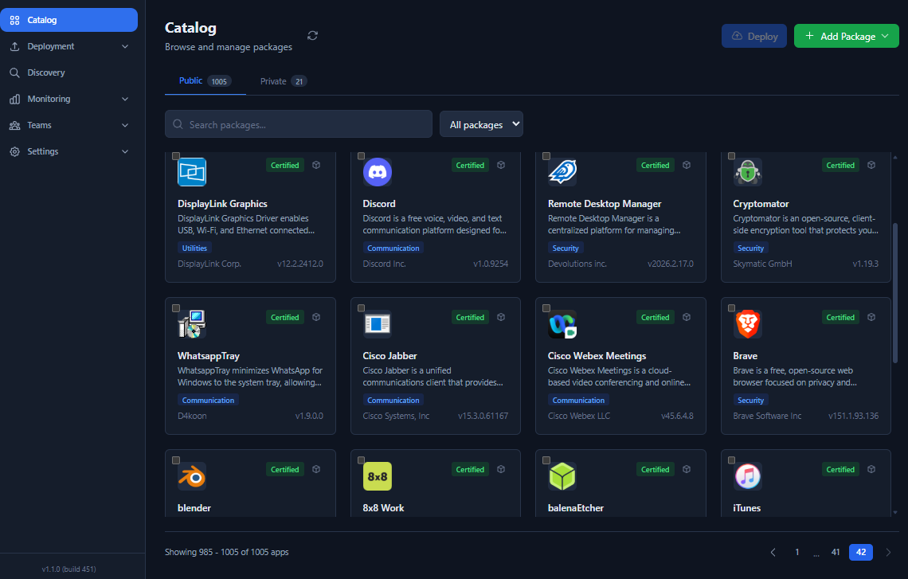Click the iTunes music note icon
The image size is (908, 579).
coord(748,476)
